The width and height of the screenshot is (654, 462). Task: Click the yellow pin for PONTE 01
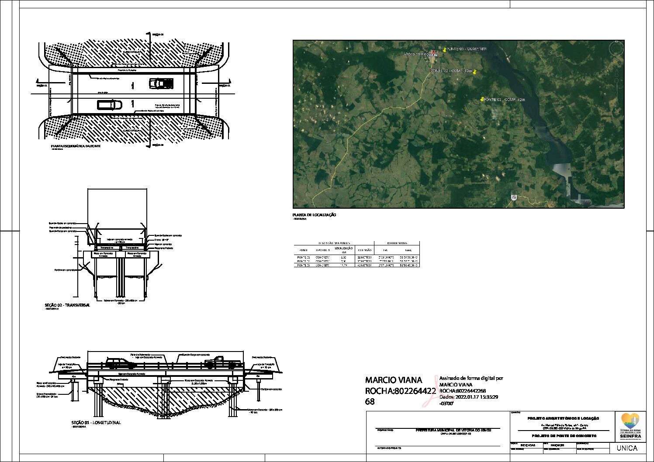coord(445,49)
